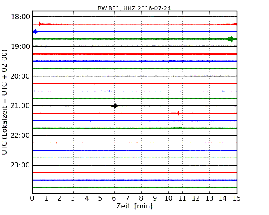Screen dimensions: 269x215
Task: Click x-axis tick label 0
Action: (32, 198)
